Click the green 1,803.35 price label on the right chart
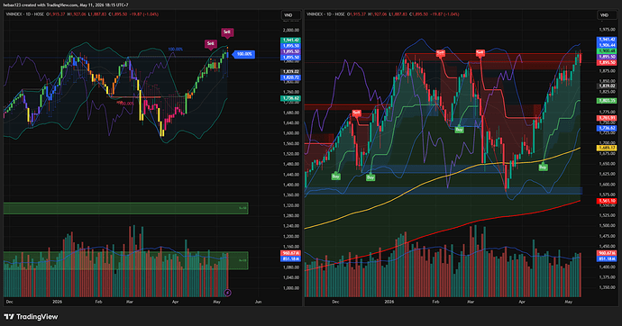This screenshot has height=326, width=622. coord(607,101)
